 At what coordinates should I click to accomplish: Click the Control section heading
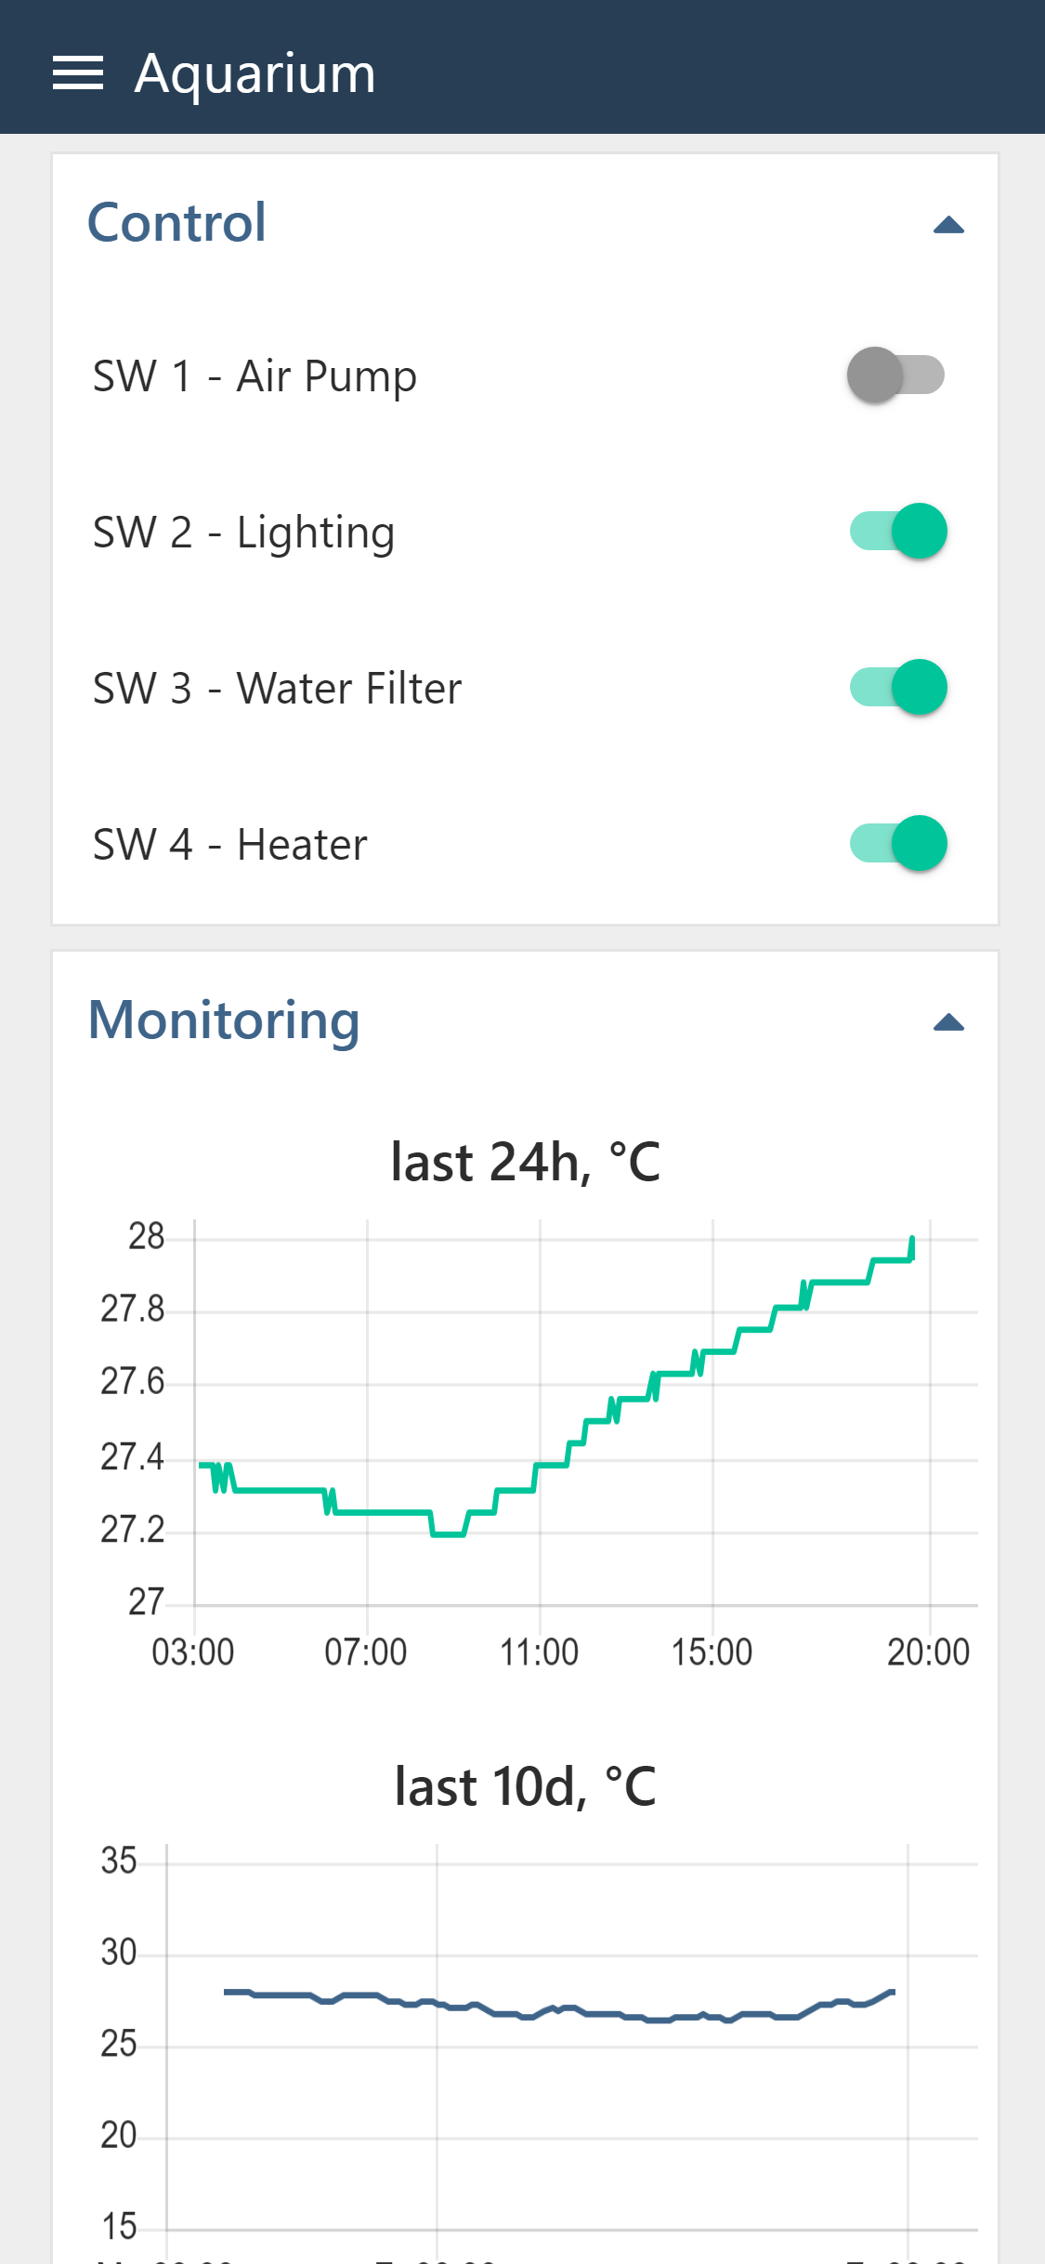pos(176,223)
